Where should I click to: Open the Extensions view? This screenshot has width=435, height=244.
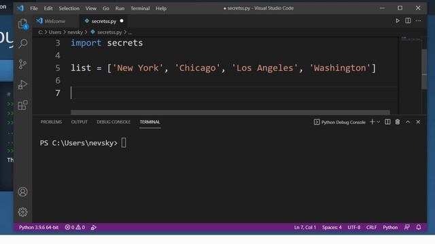click(x=22, y=105)
